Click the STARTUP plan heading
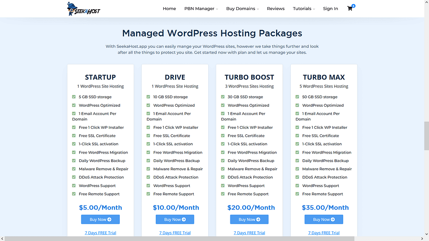 point(101,77)
